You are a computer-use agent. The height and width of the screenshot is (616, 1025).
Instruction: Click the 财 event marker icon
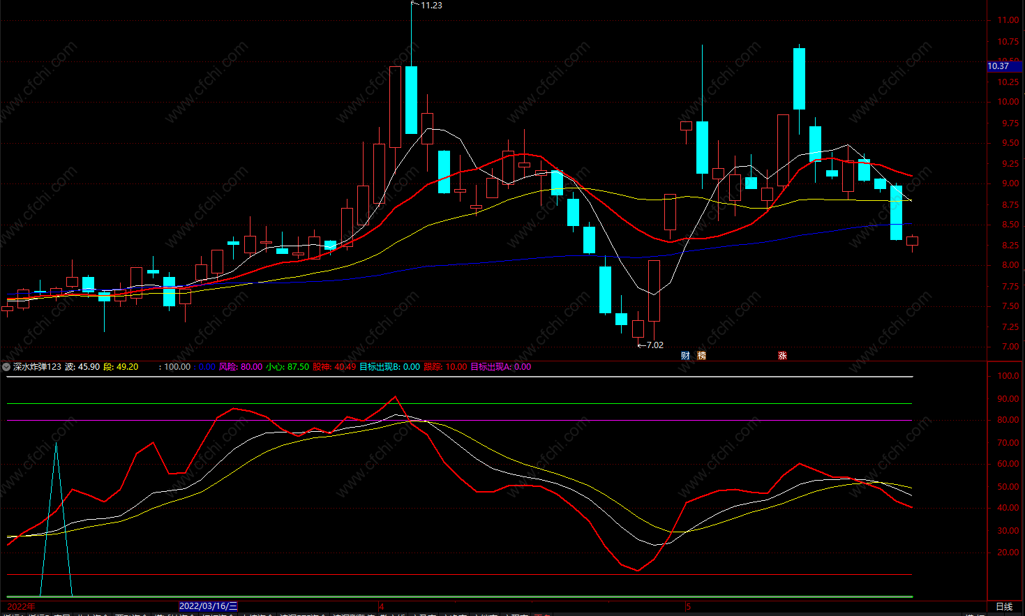click(x=685, y=356)
